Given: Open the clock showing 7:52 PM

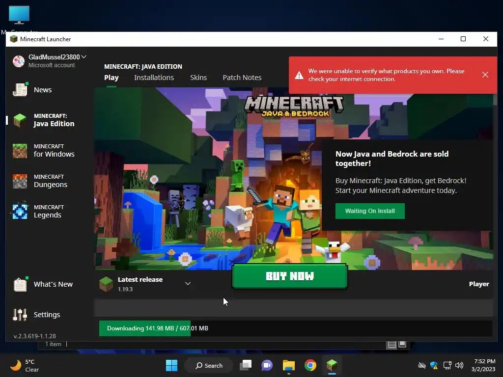Looking at the screenshot, I should pos(483,365).
